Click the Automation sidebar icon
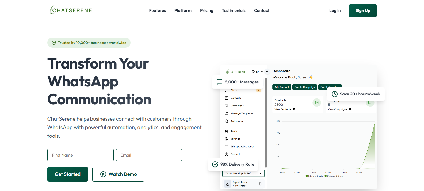The image size is (424, 191). (227, 121)
